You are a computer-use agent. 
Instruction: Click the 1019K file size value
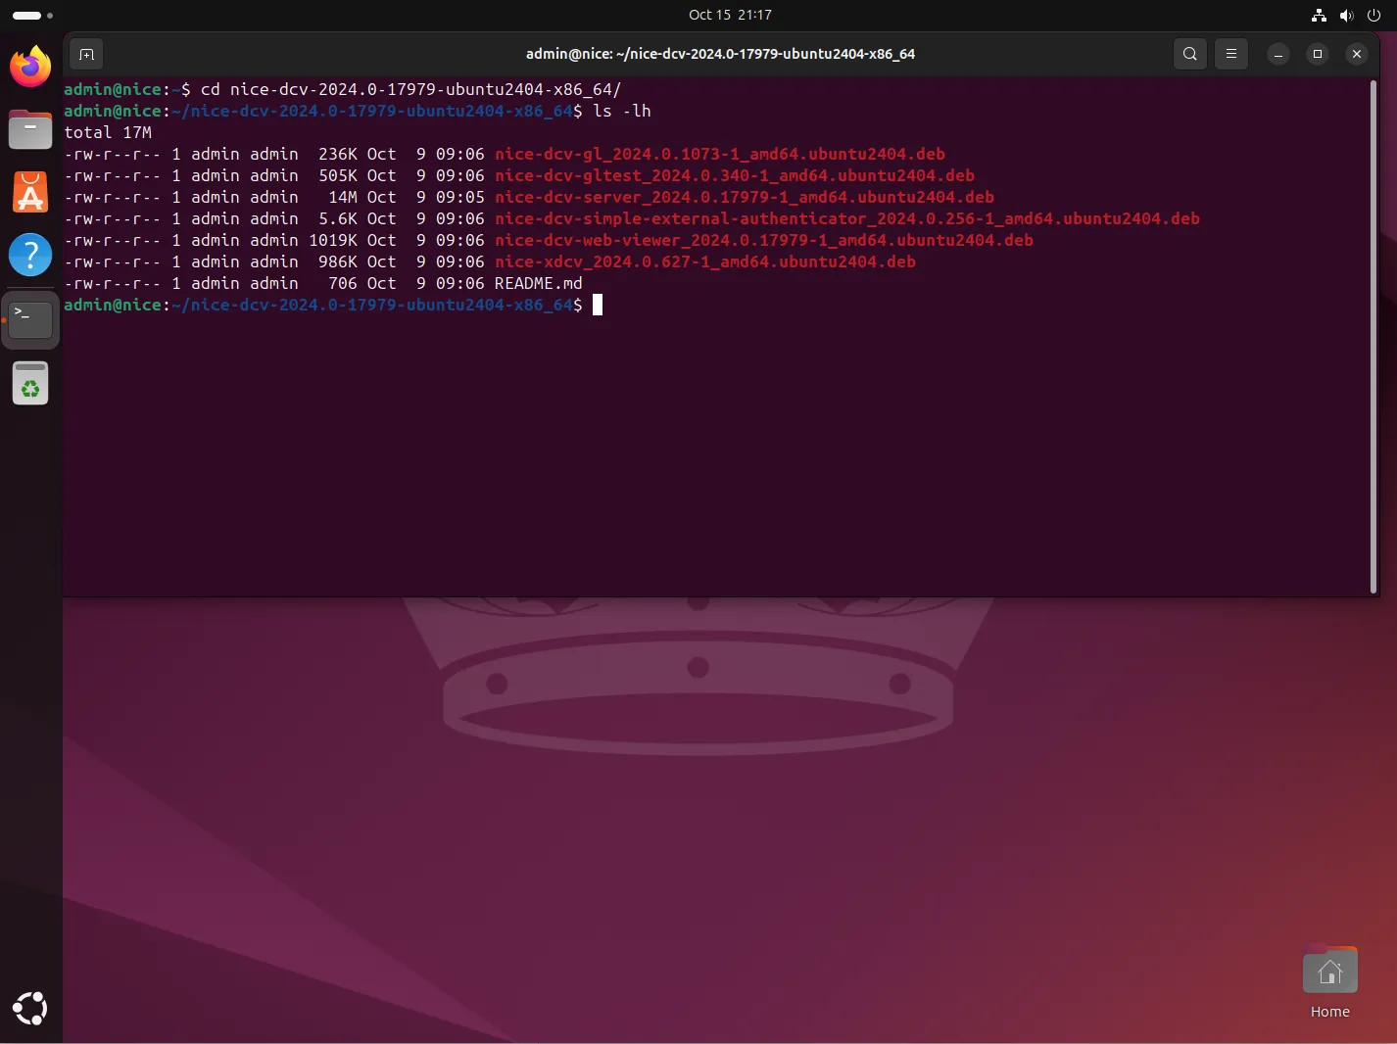point(333,240)
